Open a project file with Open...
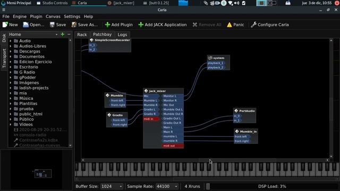This screenshot has width=340, height=191. pos(33,25)
